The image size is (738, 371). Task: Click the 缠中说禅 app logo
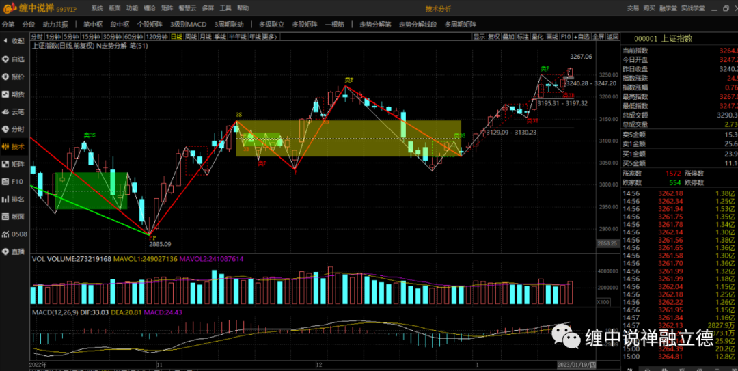(40, 8)
